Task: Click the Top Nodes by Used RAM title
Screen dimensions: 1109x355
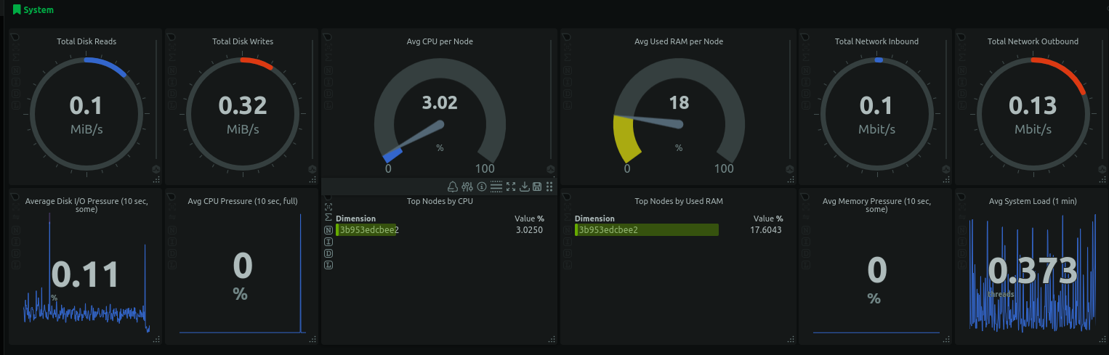Action: 679,201
